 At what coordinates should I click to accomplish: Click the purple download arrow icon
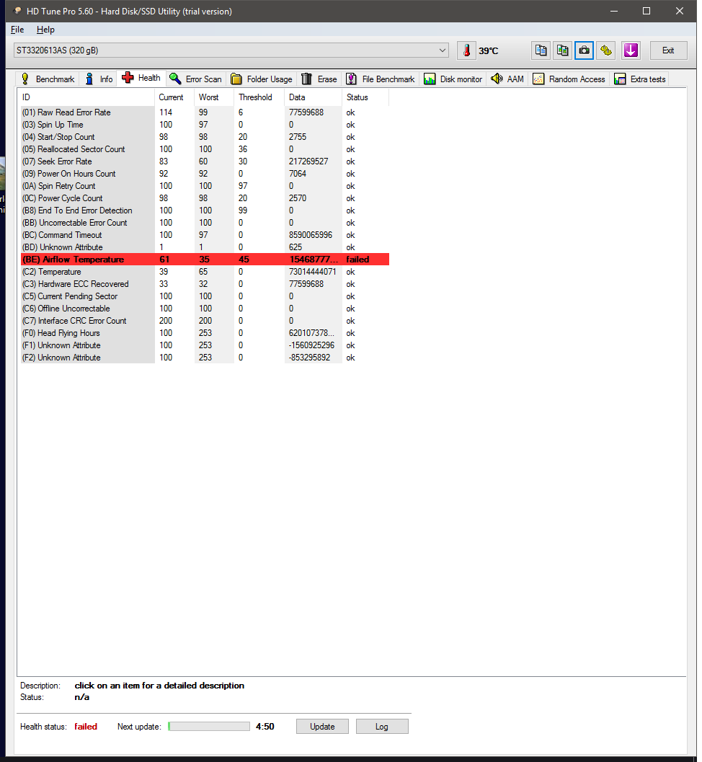[631, 50]
